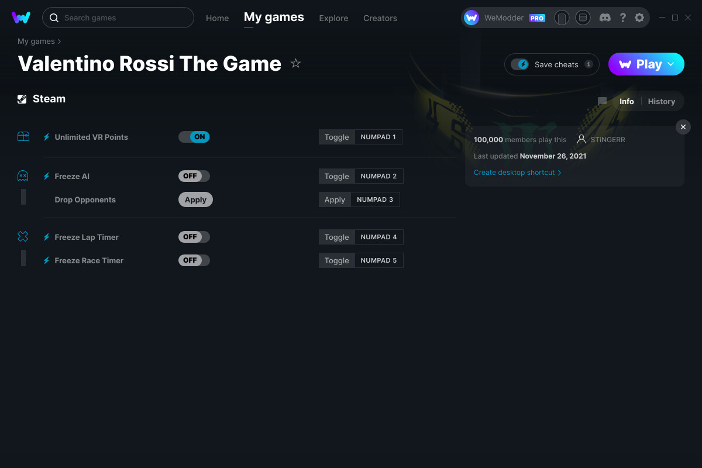Click the Drop Opponents cheat label

85,199
